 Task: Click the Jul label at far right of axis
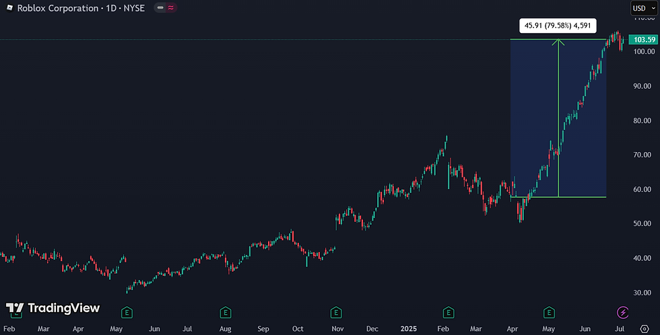(620, 329)
